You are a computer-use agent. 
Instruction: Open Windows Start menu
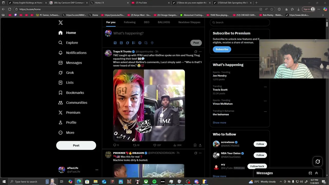tap(4, 182)
